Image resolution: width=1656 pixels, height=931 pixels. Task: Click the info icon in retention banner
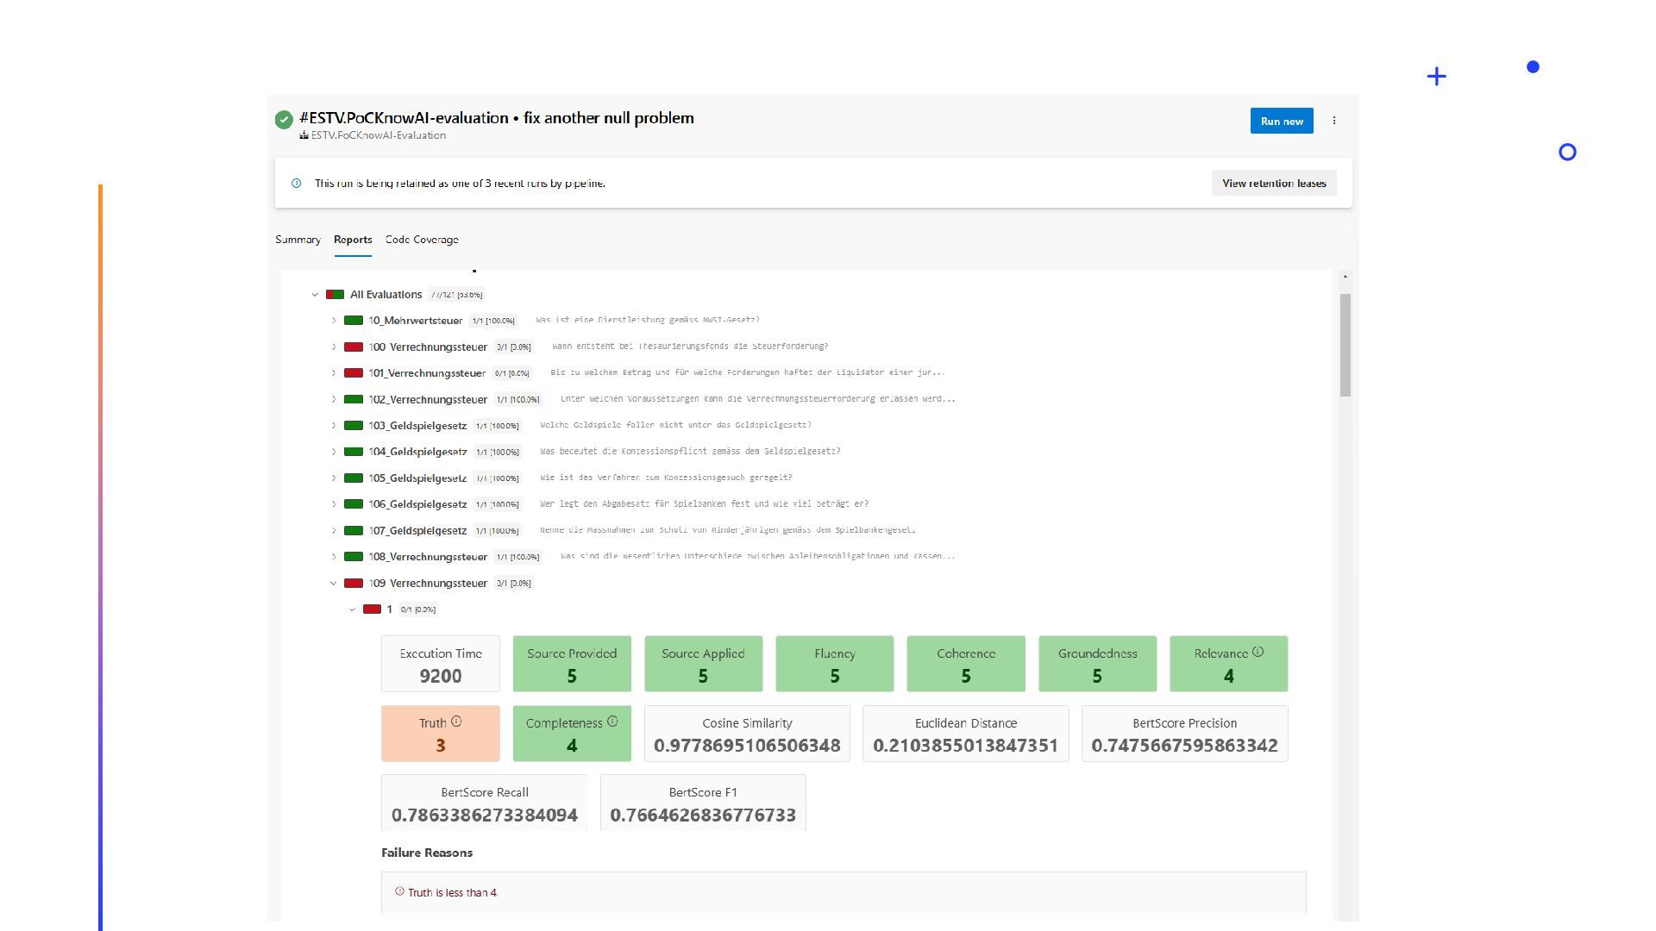click(x=297, y=183)
